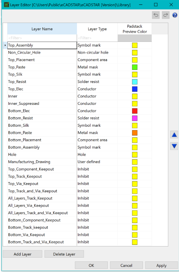Select the Bottom_Resist magenta swatch
This screenshot has height=272, width=179.
[135, 118]
